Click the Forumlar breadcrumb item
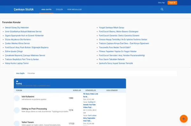The width and height of the screenshot is (191, 126). [31, 73]
